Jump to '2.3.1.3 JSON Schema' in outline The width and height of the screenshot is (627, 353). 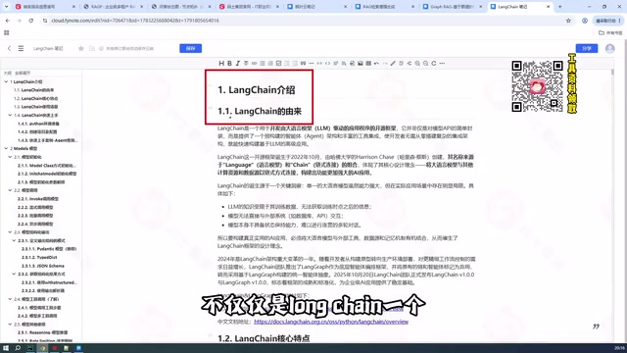pos(43,266)
